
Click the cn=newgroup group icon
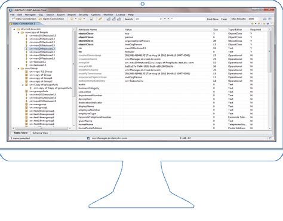pos(26,105)
